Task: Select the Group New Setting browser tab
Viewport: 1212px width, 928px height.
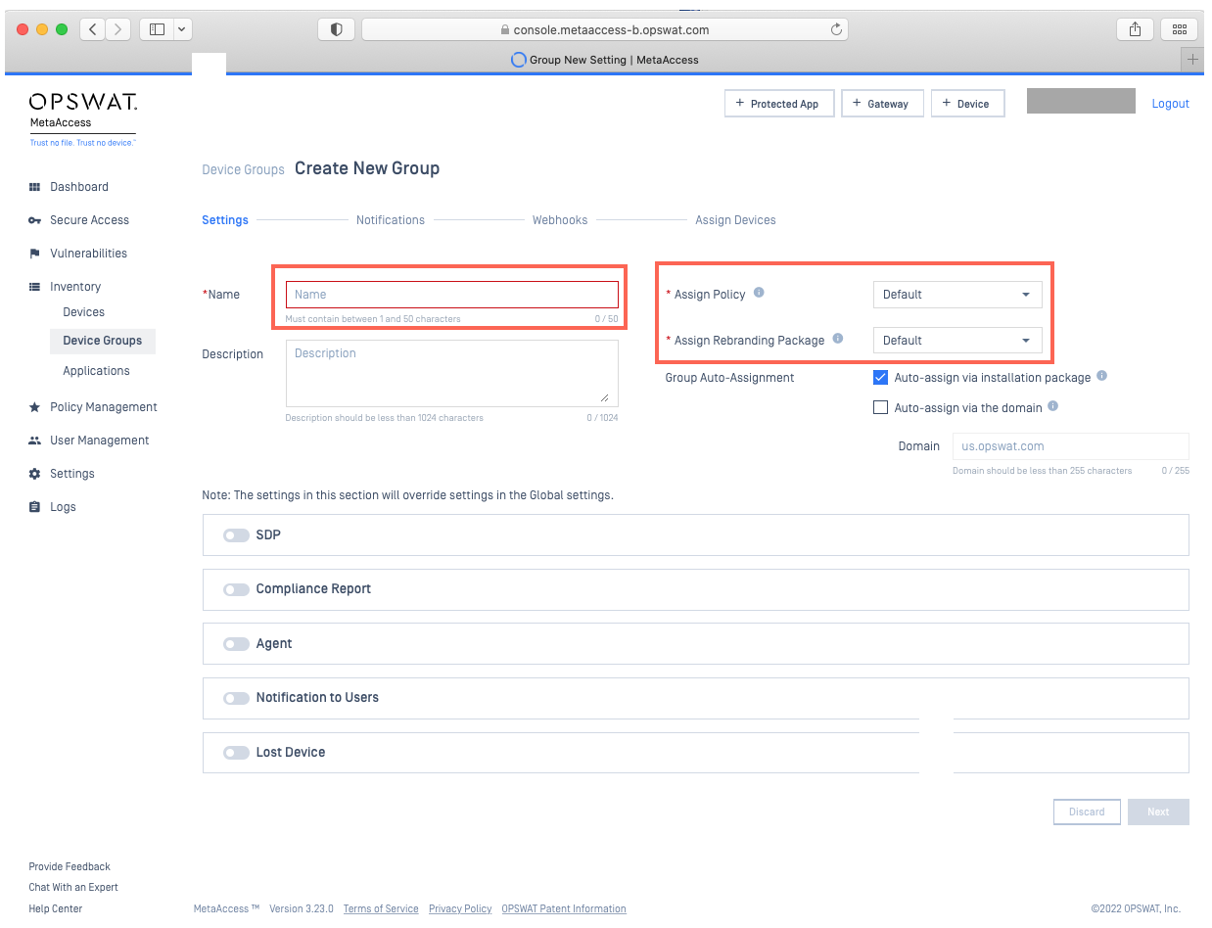Action: [x=605, y=60]
